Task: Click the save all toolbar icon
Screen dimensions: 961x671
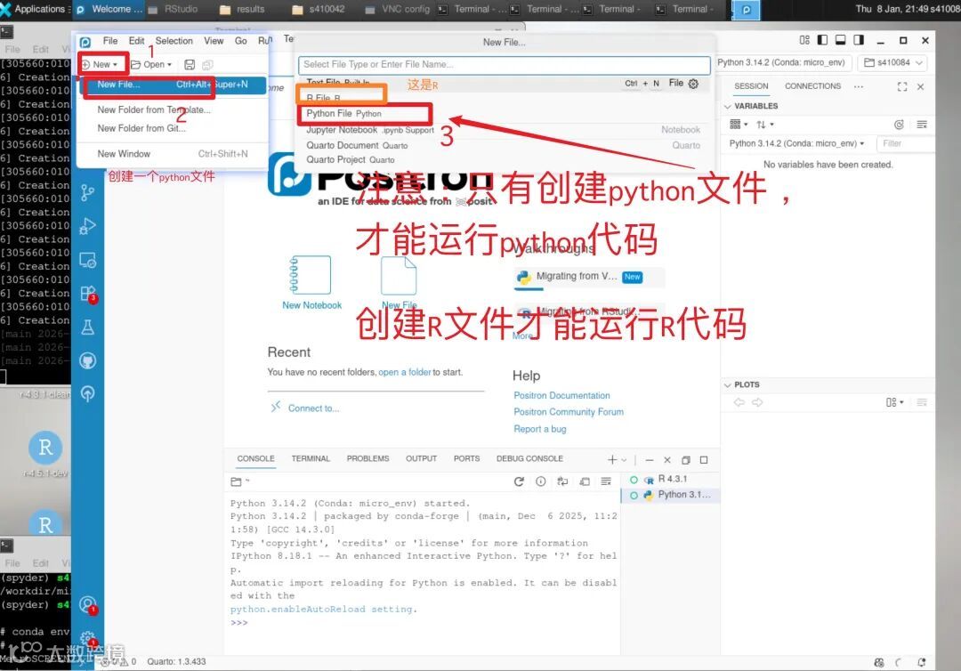Action: pos(207,64)
